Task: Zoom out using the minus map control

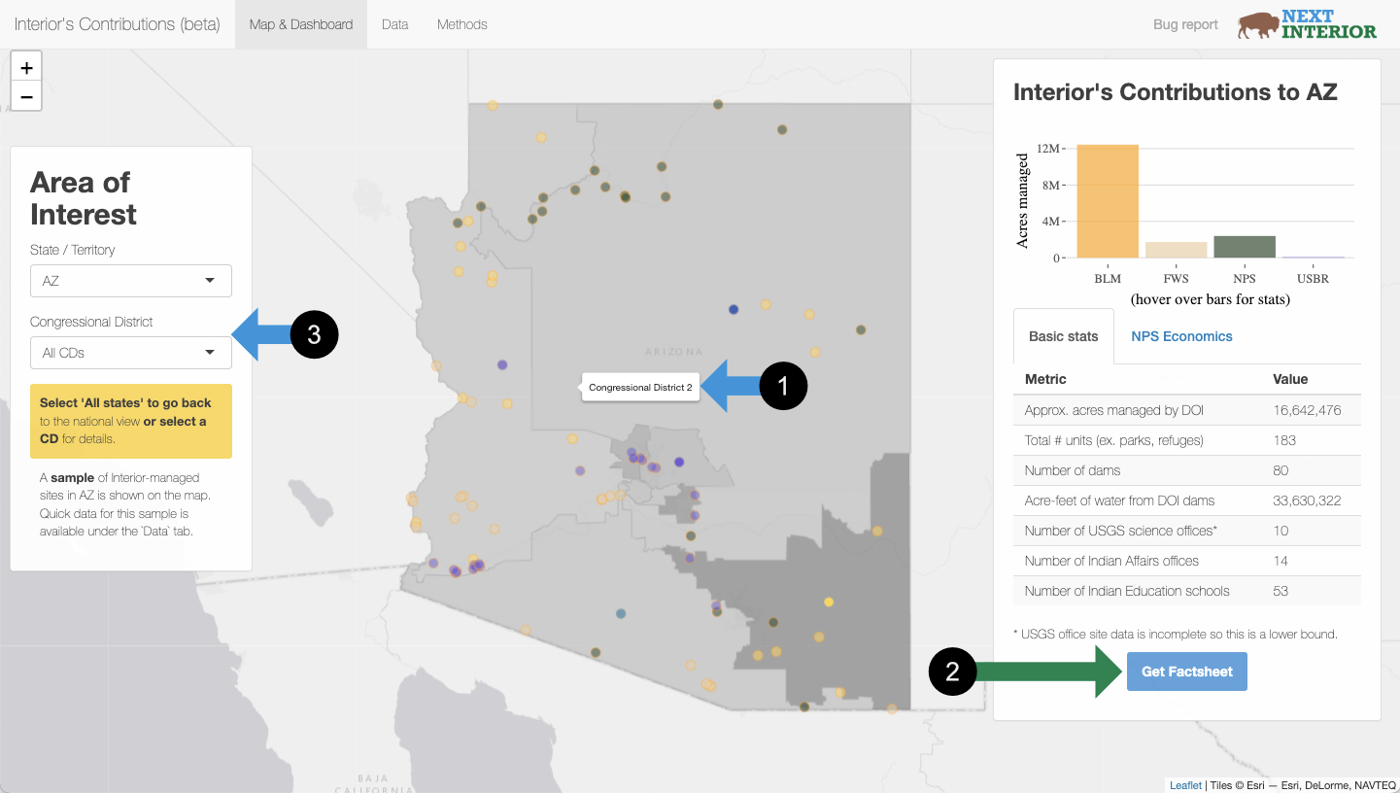Action: tap(26, 96)
